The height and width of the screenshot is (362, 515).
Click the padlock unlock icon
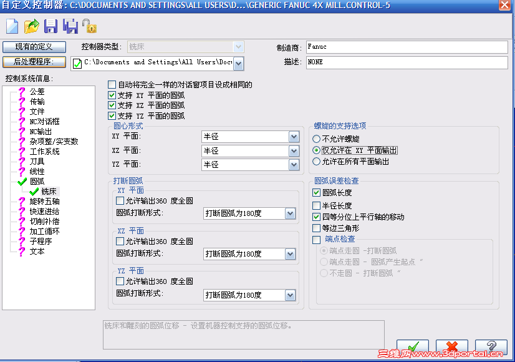(x=89, y=26)
